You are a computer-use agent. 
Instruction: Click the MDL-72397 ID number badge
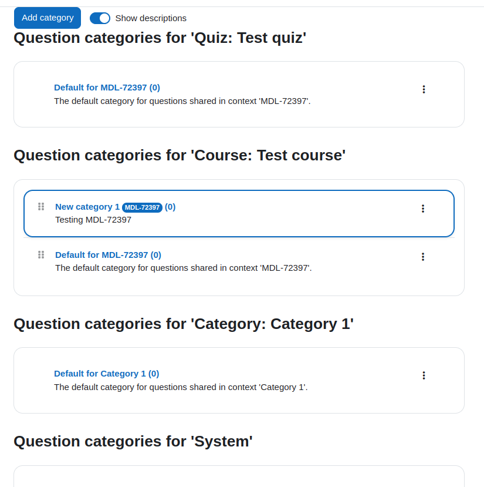(142, 207)
